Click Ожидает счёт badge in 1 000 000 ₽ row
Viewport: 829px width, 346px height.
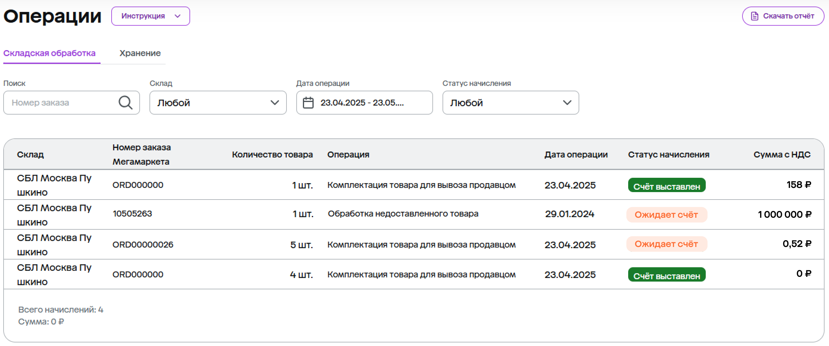[x=666, y=215]
